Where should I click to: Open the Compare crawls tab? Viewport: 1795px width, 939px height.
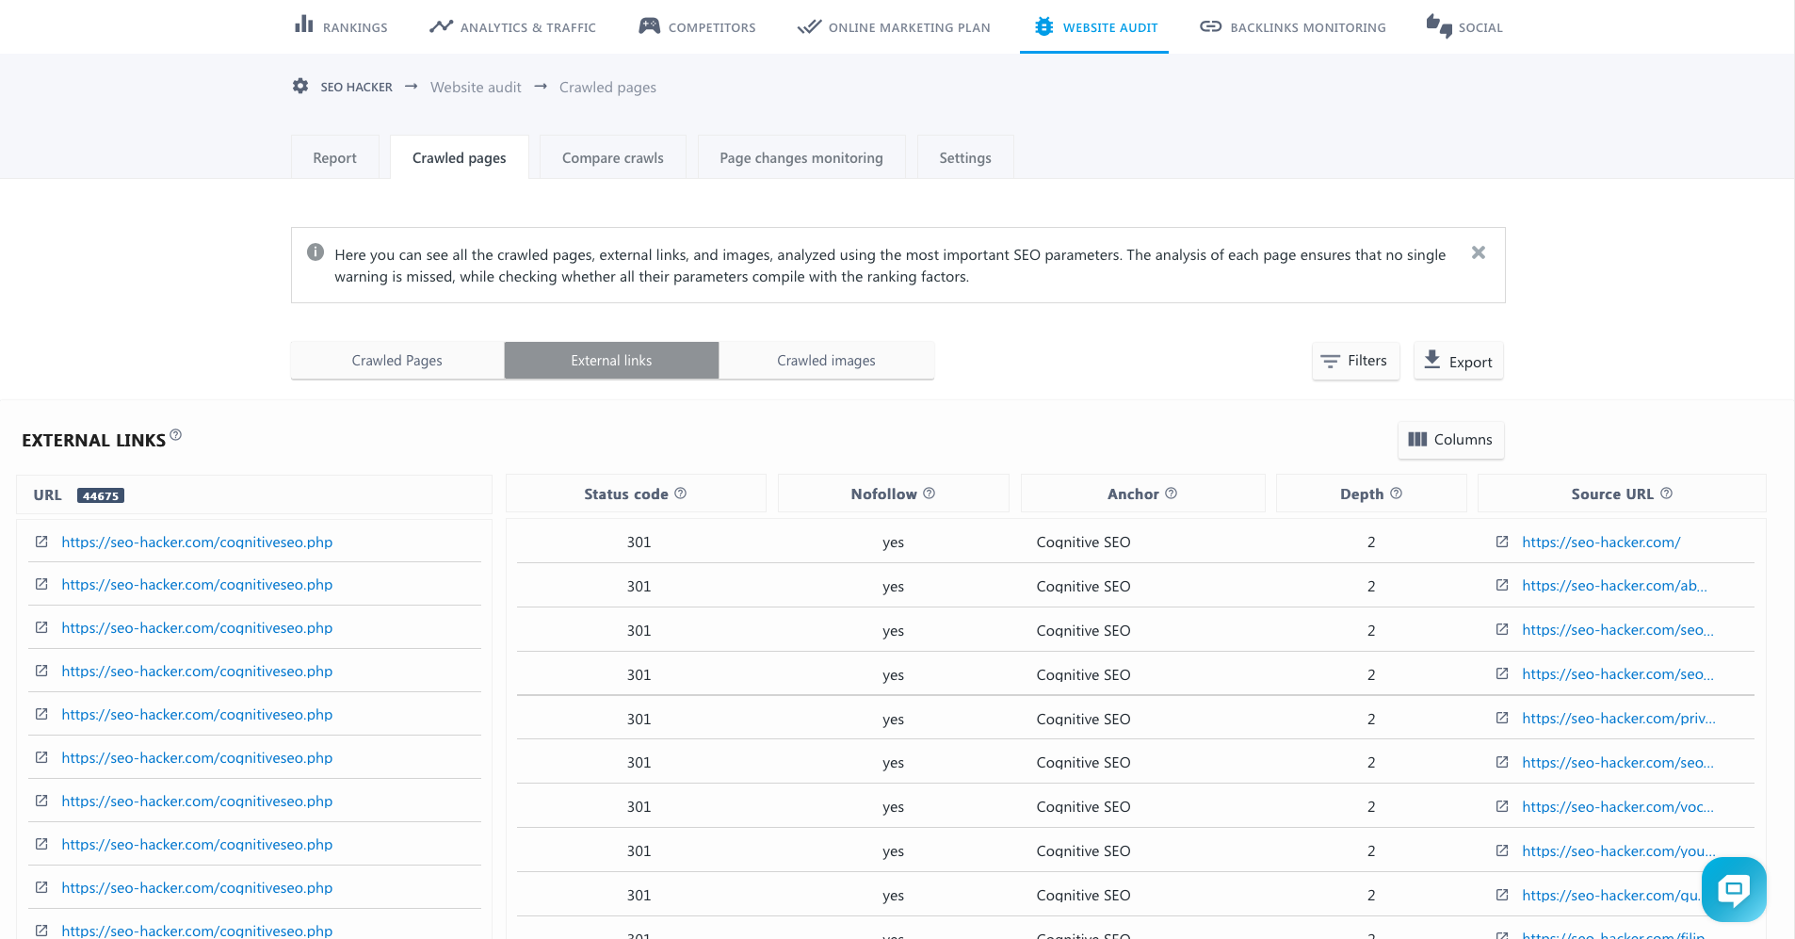(612, 158)
